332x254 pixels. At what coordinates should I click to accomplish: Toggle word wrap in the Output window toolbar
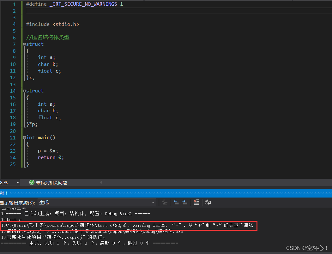click(x=208, y=202)
